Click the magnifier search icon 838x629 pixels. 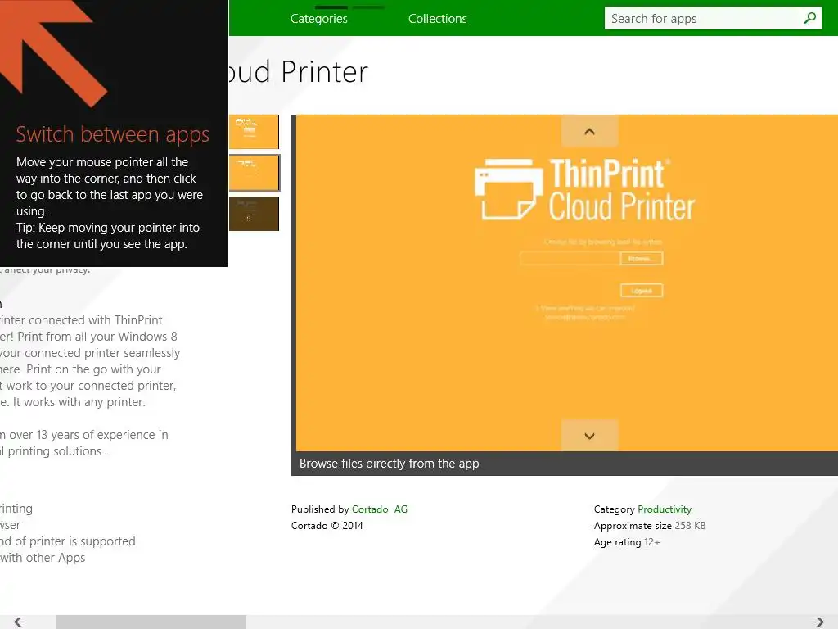tap(809, 18)
